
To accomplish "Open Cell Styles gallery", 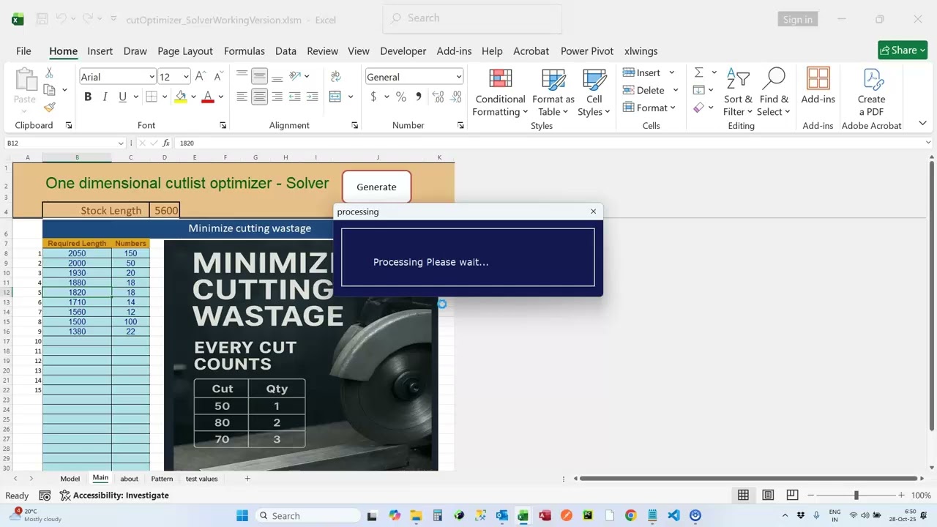I will pos(594,92).
